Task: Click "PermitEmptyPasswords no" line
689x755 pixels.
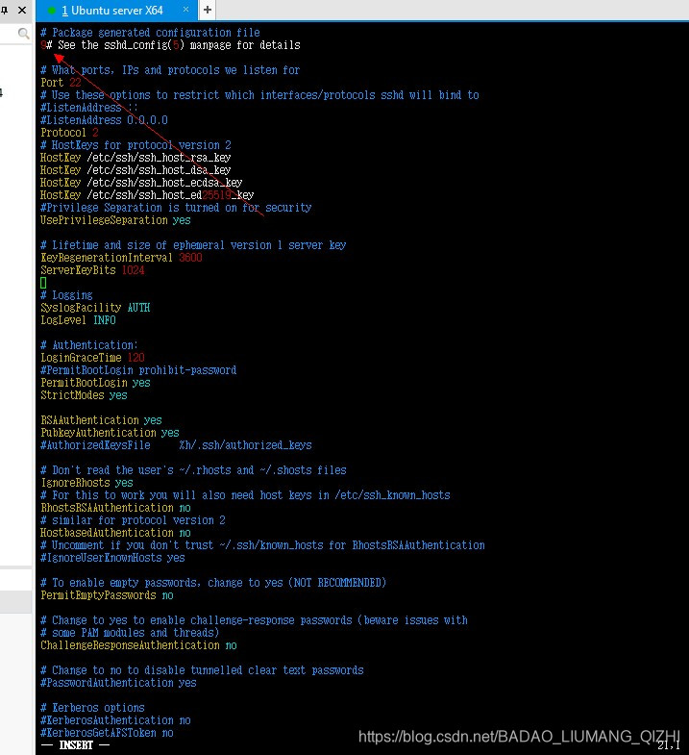Action: [107, 595]
